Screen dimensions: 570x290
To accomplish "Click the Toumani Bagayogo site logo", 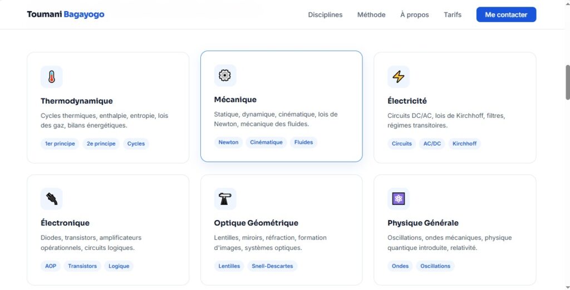I will pos(66,14).
